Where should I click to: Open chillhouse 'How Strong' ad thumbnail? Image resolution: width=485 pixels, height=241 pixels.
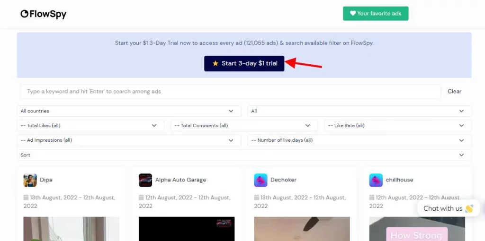[x=417, y=229]
